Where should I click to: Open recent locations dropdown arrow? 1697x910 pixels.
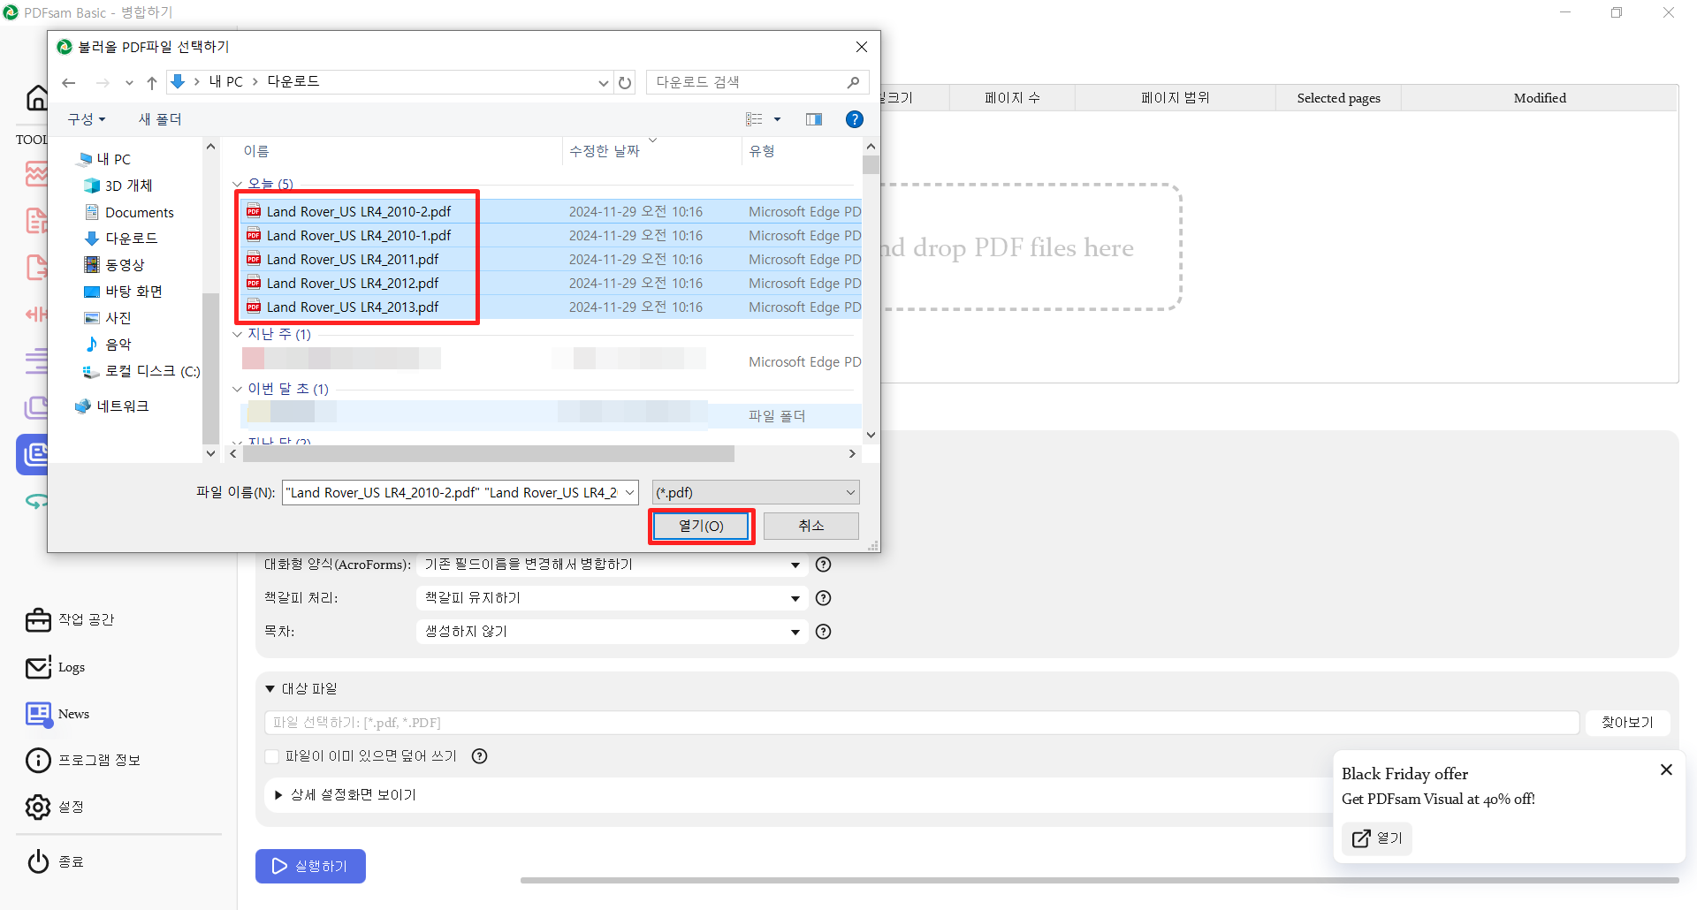(129, 82)
